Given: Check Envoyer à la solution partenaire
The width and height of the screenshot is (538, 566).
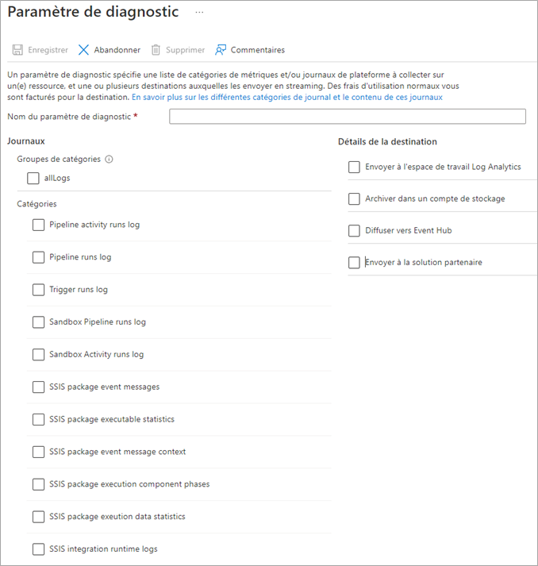Looking at the screenshot, I should pos(354,263).
